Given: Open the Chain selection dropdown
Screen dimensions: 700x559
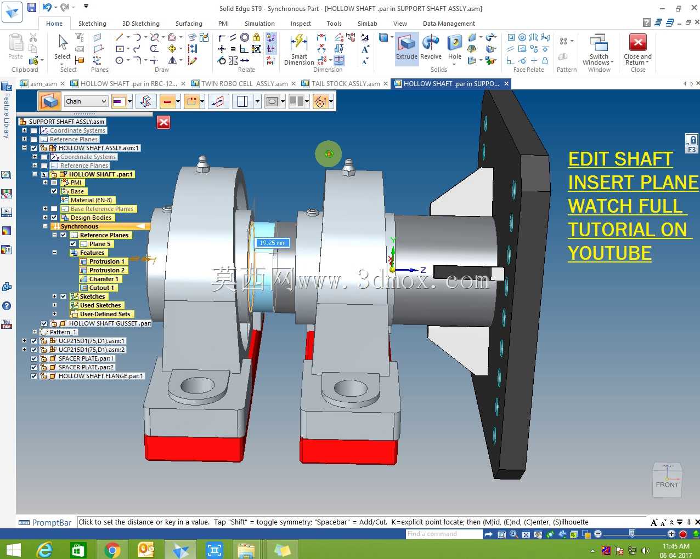Looking at the screenshot, I should tap(86, 101).
